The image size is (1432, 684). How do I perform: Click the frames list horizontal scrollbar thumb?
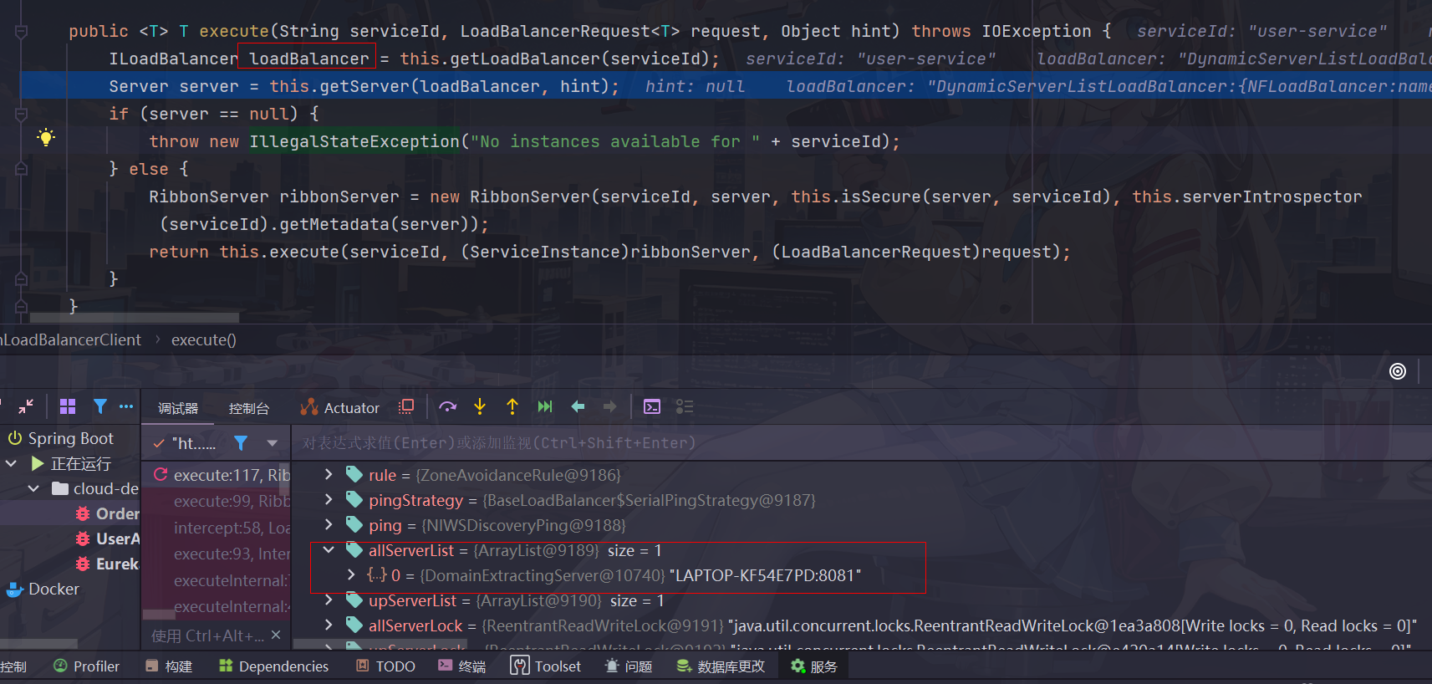(159, 615)
